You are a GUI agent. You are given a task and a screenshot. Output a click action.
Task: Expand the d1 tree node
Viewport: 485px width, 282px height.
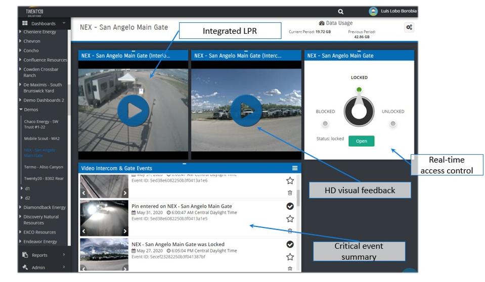[x=22, y=188]
